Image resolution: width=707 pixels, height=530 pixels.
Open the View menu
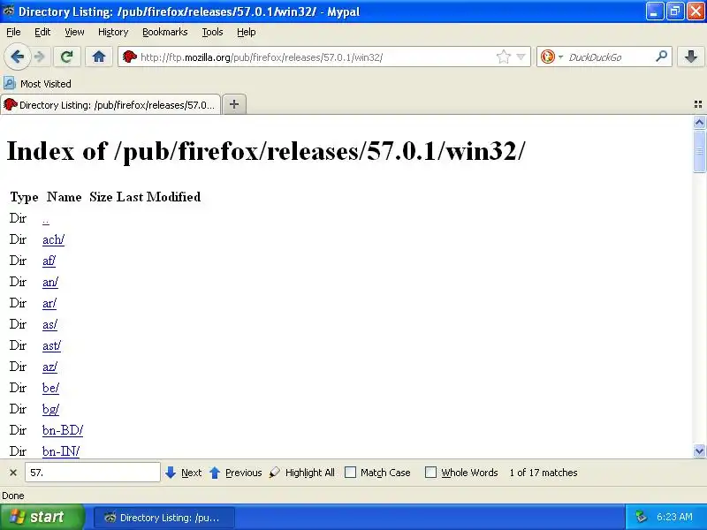[74, 32]
